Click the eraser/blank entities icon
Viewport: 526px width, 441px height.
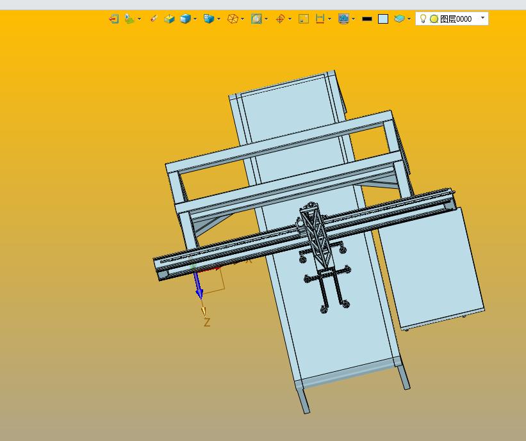pos(154,19)
